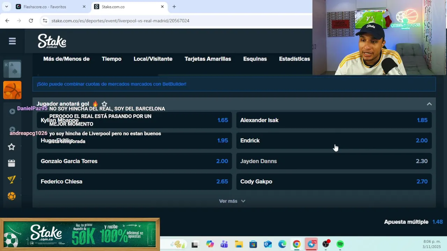Screen dimensions: 447x251
Task: Bet on Kylian Mbappe at 1.65
Action: 134,120
